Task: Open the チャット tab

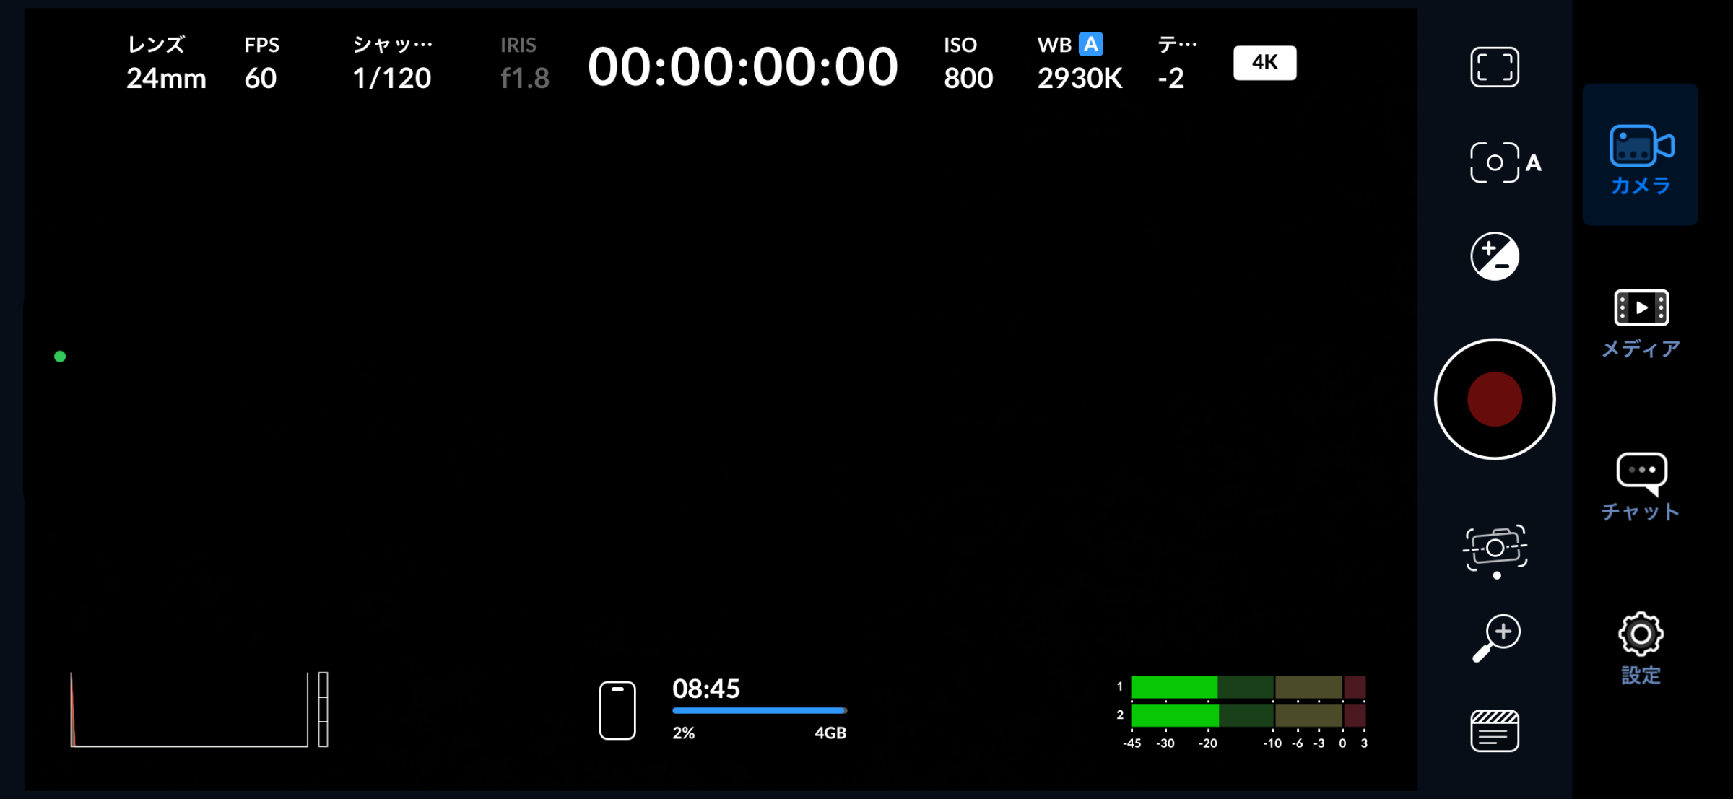Action: point(1640,486)
